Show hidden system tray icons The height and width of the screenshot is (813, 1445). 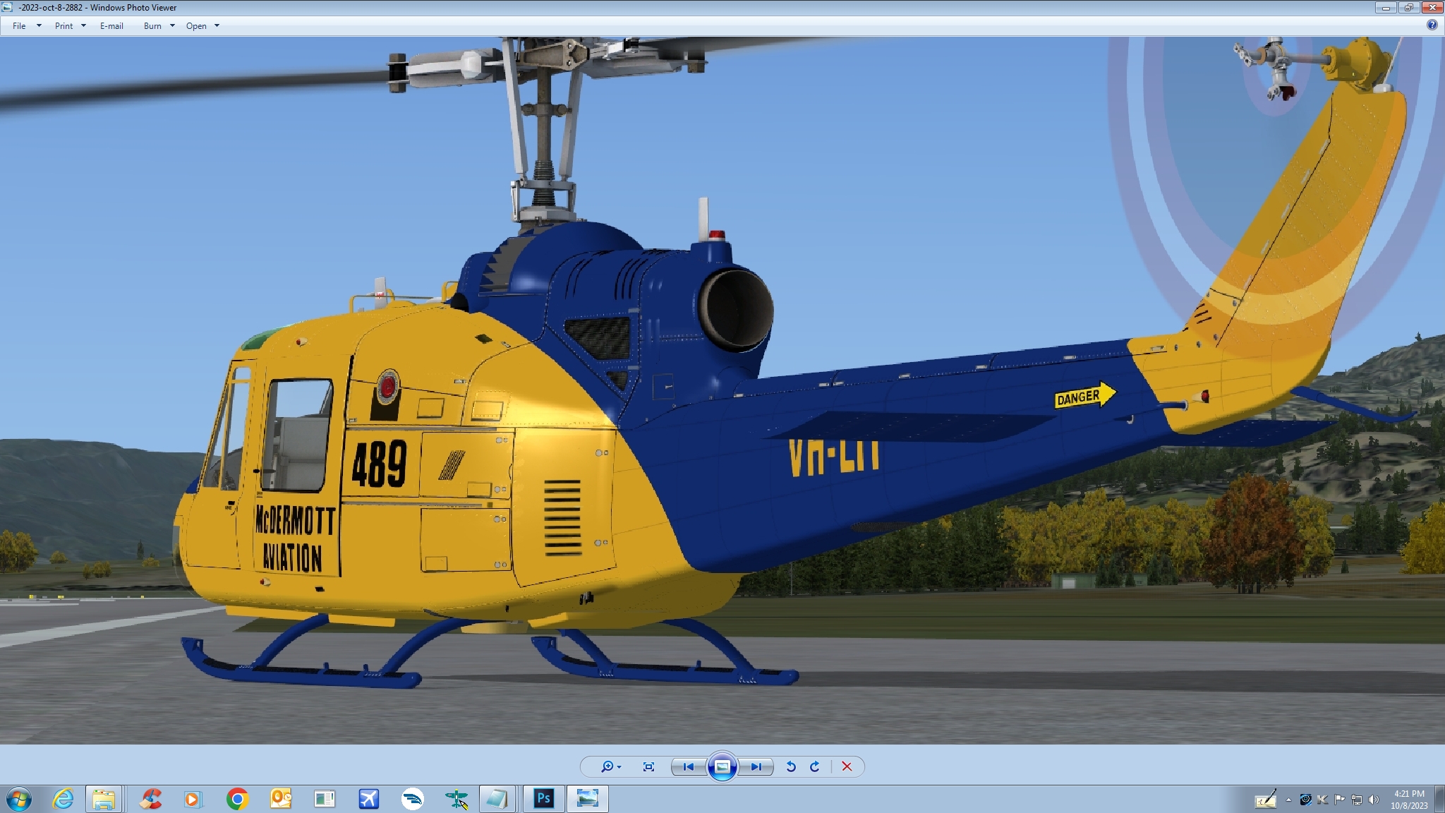(1288, 800)
